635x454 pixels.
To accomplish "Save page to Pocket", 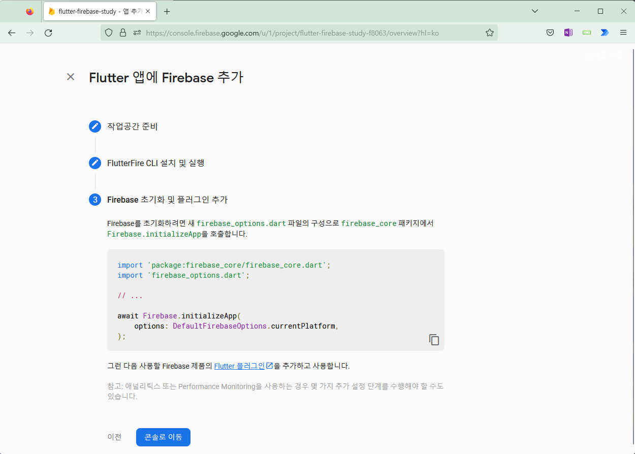I will 550,33.
